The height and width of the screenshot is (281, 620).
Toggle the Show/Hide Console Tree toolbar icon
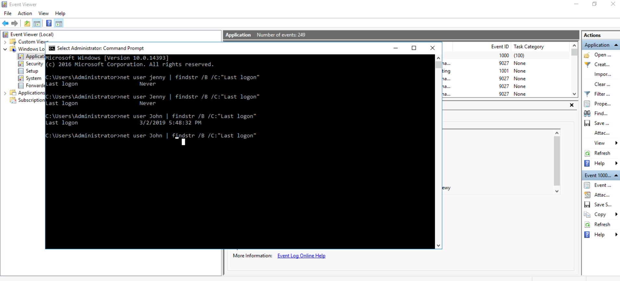pos(37,23)
